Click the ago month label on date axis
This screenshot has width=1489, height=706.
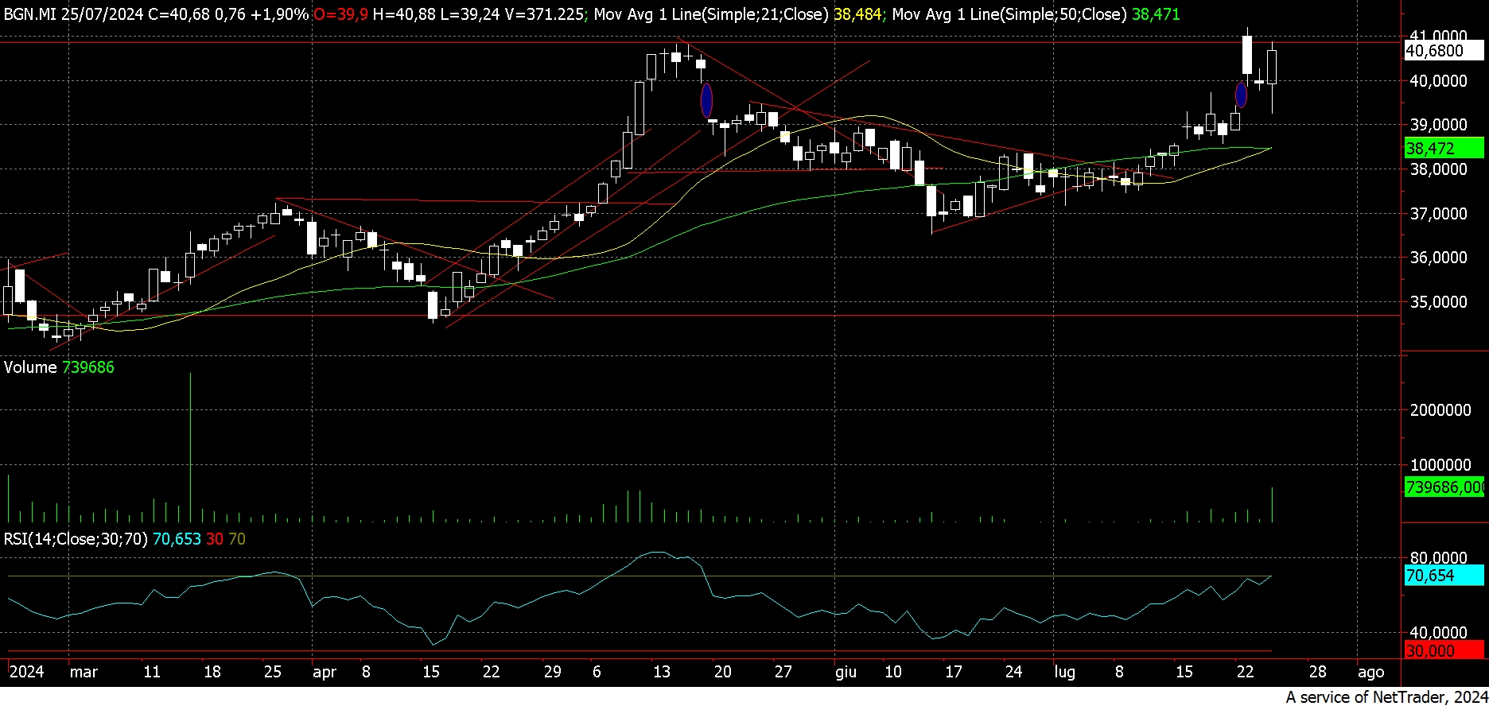click(1371, 672)
